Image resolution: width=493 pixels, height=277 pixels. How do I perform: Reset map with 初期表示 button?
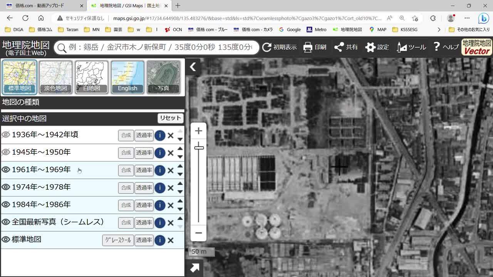pyautogui.click(x=279, y=47)
